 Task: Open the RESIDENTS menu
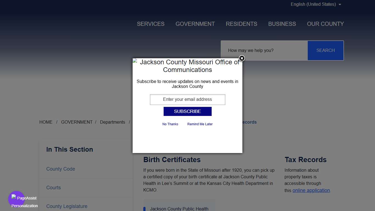[241, 24]
